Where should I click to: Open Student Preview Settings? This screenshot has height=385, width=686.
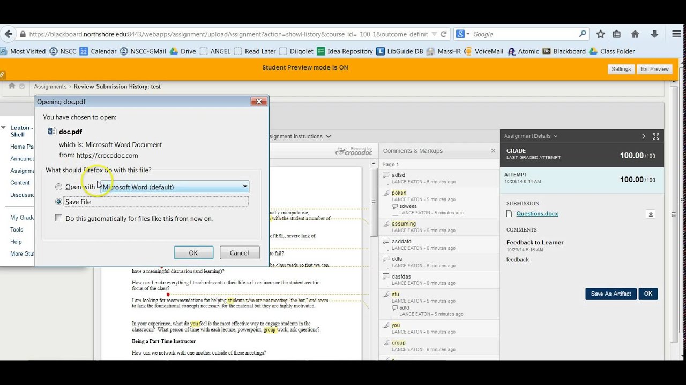(x=621, y=69)
